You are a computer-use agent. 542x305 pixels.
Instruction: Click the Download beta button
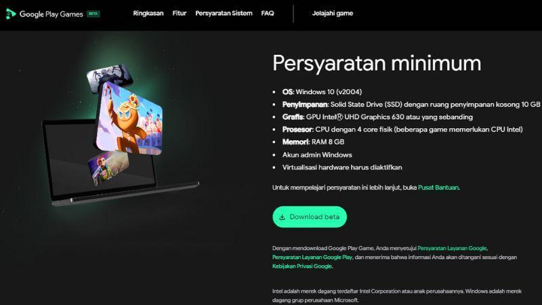coord(310,217)
